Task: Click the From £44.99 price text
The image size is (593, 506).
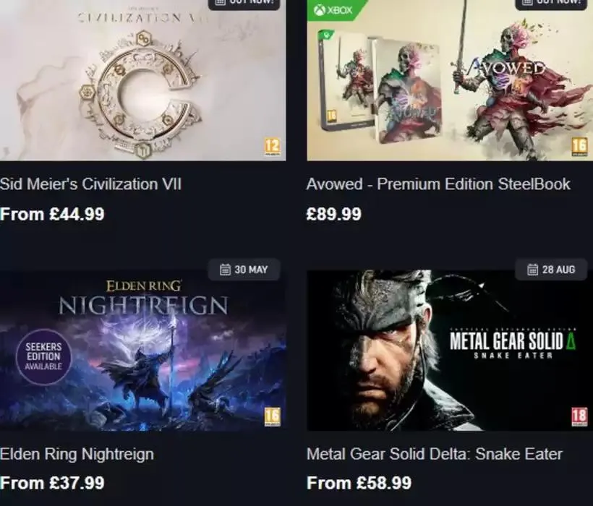Action: [52, 215]
